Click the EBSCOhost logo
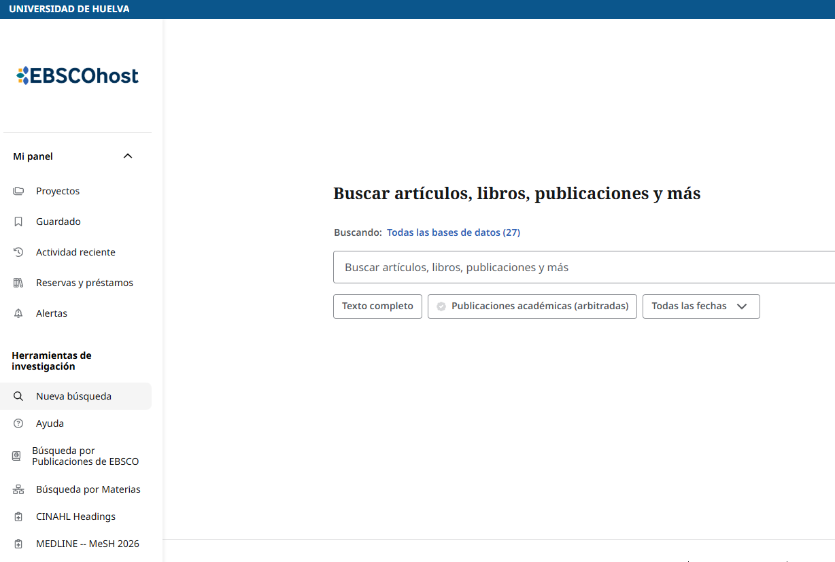The image size is (835, 562). pyautogui.click(x=77, y=75)
